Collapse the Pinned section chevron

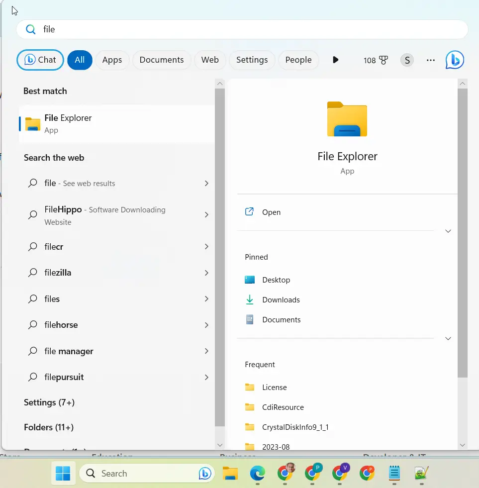448,338
